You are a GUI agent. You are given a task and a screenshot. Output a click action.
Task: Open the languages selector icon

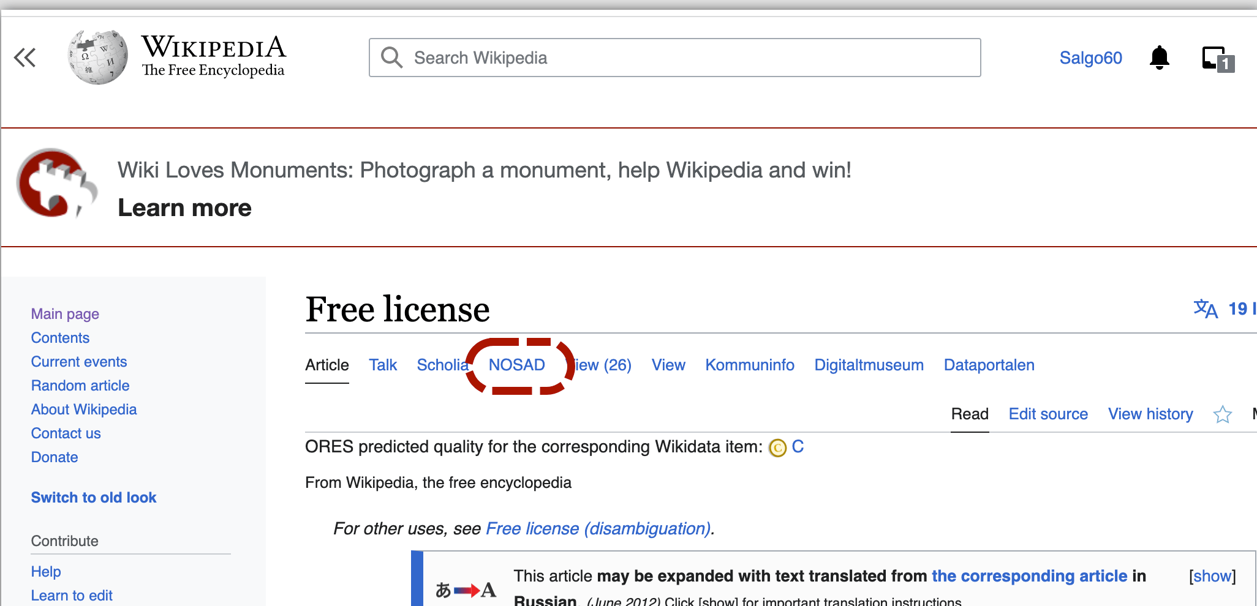tap(1206, 309)
